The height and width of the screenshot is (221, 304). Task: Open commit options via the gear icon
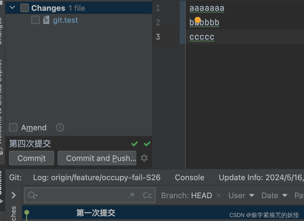click(x=144, y=158)
